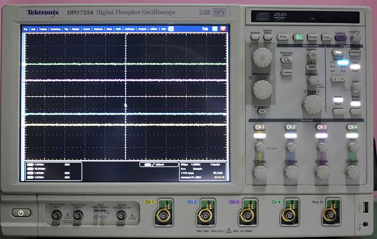This screenshot has width=377, height=239.
Task: Click the Aux In BNC connector
Action: pos(331,215)
